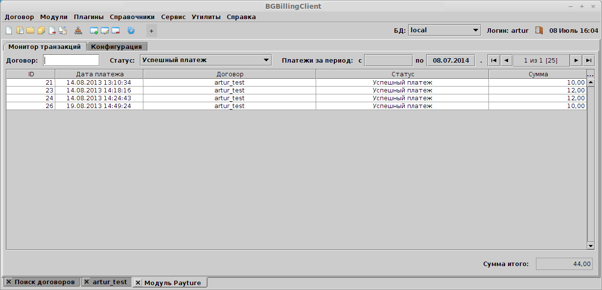
Task: Click the calendar icon next to login artur
Action: point(539,30)
